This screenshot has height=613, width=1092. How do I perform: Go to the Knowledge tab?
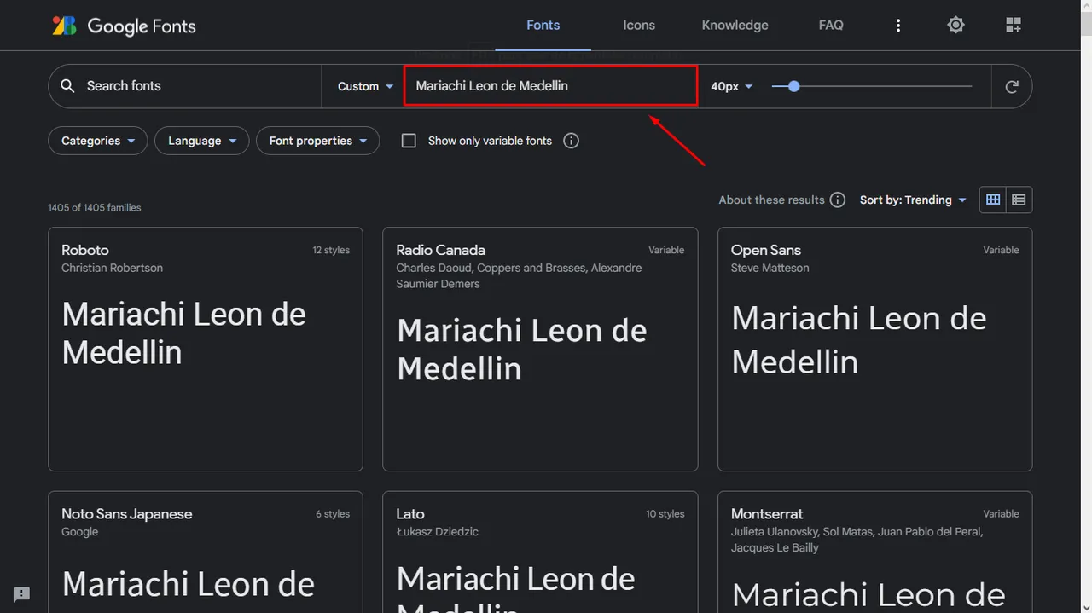735,26
